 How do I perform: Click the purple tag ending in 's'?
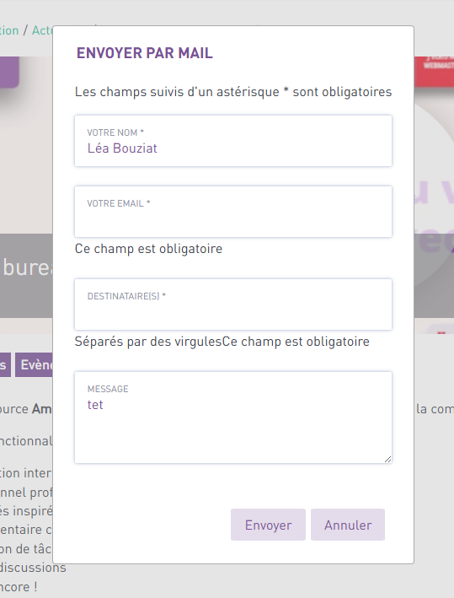[x=5, y=365]
